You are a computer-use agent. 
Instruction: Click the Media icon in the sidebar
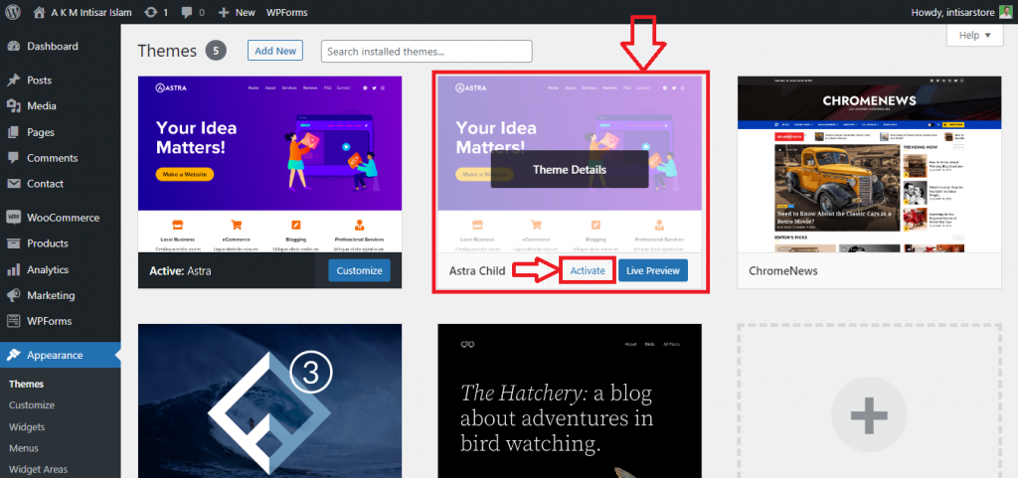14,106
